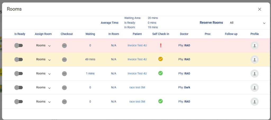The height and width of the screenshot is (120, 271).
Task: Toggle Is Ready in the pink highlighted row
Action: [x=19, y=45]
